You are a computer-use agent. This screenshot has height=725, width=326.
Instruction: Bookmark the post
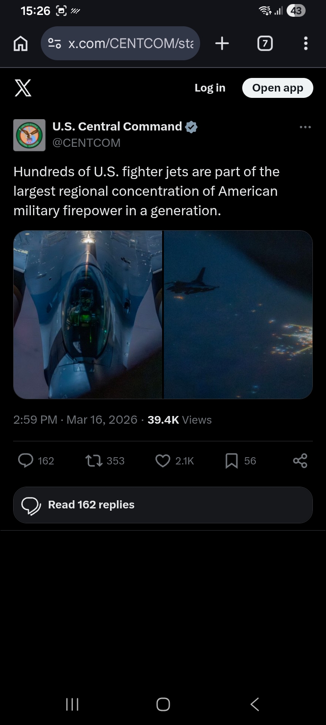click(231, 461)
